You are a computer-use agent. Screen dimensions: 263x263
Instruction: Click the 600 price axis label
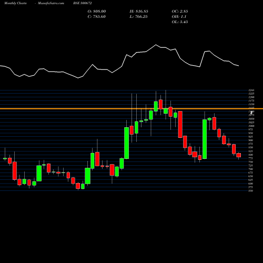click(251, 184)
